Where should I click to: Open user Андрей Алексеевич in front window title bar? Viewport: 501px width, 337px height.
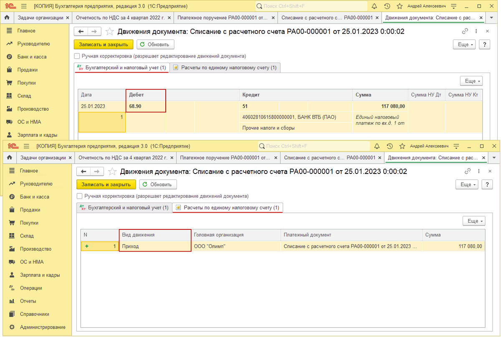(x=429, y=146)
